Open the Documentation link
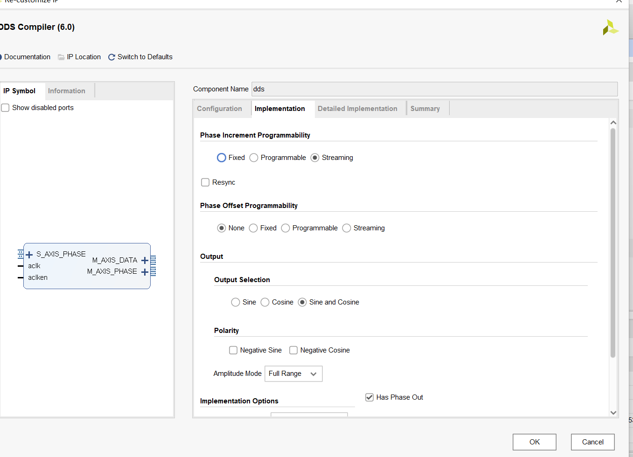 (27, 57)
